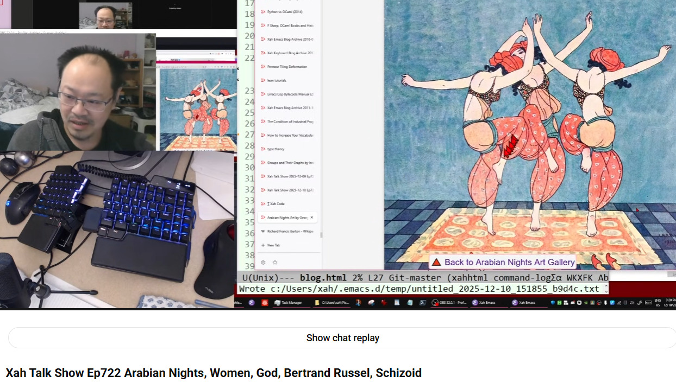The height and width of the screenshot is (383, 676).
Task: Open a New Tab from sidebar
Action: [273, 245]
